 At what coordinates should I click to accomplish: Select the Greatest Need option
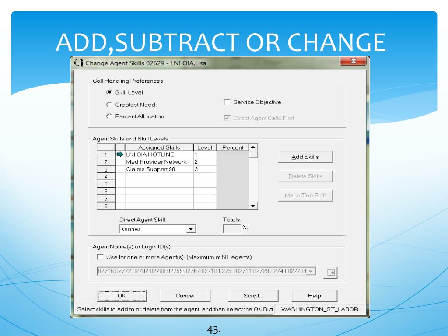(109, 105)
